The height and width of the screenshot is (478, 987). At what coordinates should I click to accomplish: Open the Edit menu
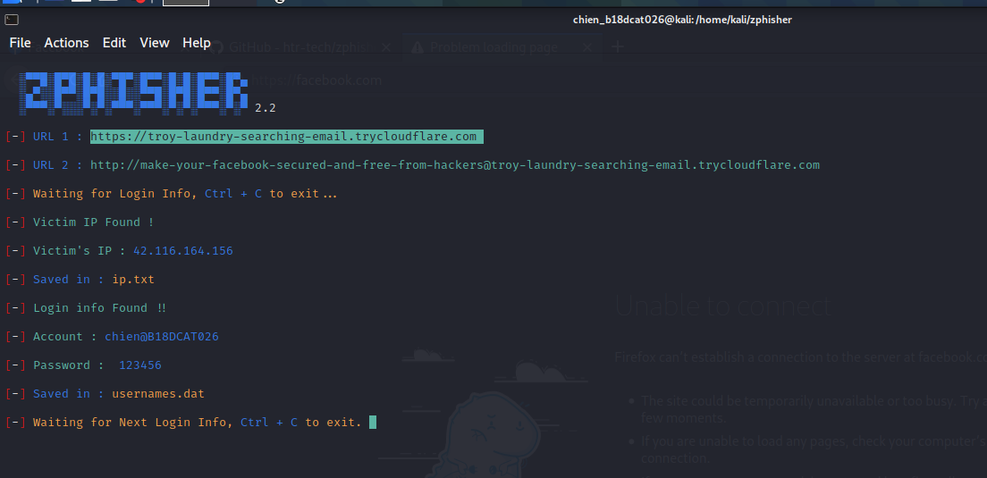click(114, 43)
